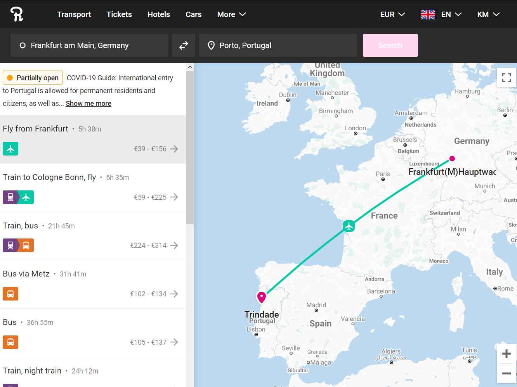This screenshot has height=387, width=517.
Task: Open the Show me more COVID link
Action: pyautogui.click(x=88, y=103)
